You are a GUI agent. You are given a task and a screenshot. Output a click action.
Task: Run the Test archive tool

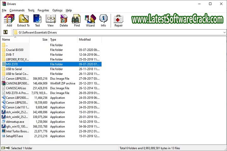pos(38,20)
